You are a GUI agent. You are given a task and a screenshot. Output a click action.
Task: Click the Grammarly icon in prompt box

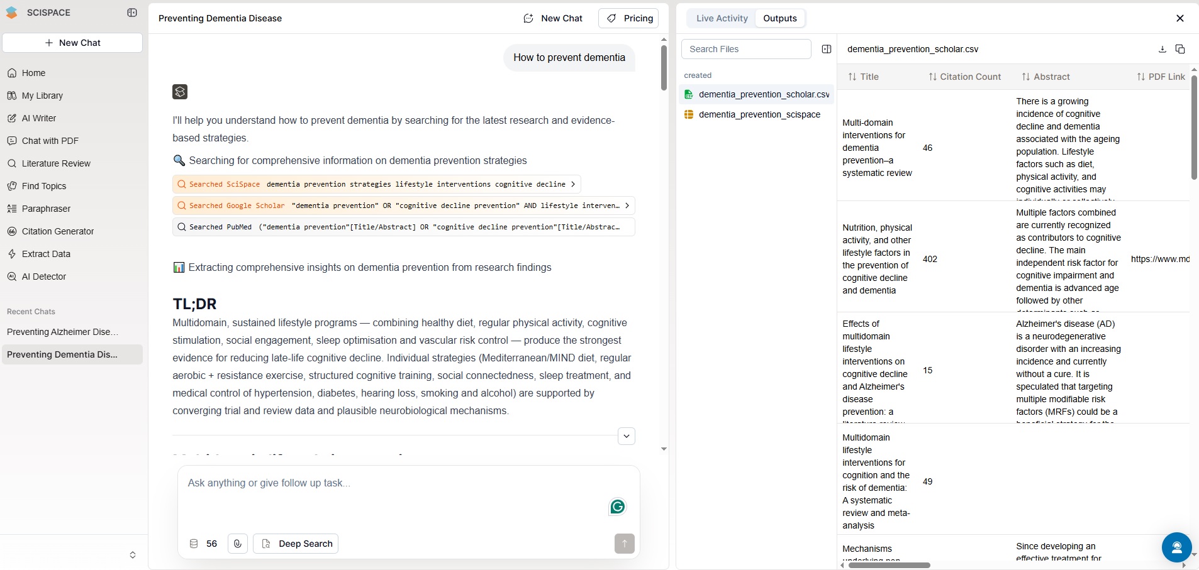pos(618,507)
